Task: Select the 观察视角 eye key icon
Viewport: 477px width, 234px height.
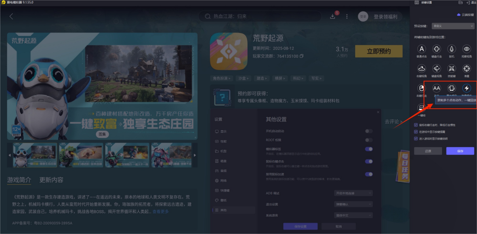Action: click(x=467, y=49)
